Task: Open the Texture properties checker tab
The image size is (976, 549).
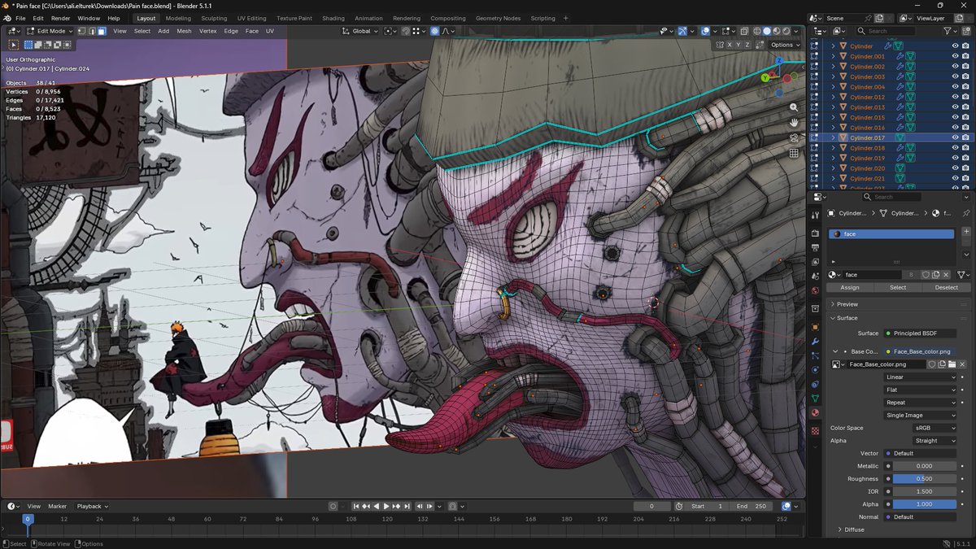Action: (816, 430)
